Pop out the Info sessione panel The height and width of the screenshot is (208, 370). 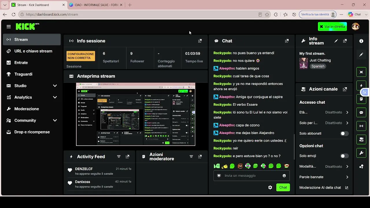click(x=200, y=41)
